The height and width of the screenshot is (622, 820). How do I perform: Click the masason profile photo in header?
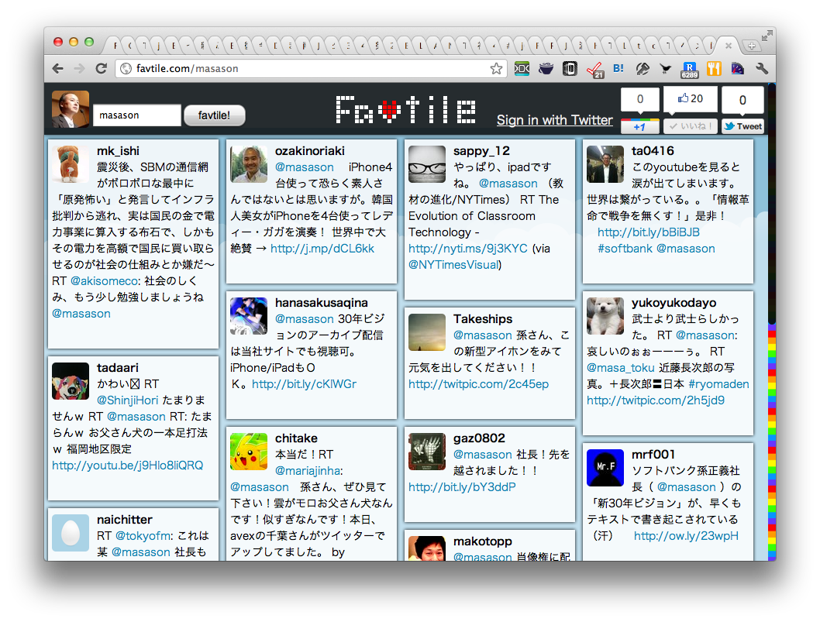tap(71, 109)
